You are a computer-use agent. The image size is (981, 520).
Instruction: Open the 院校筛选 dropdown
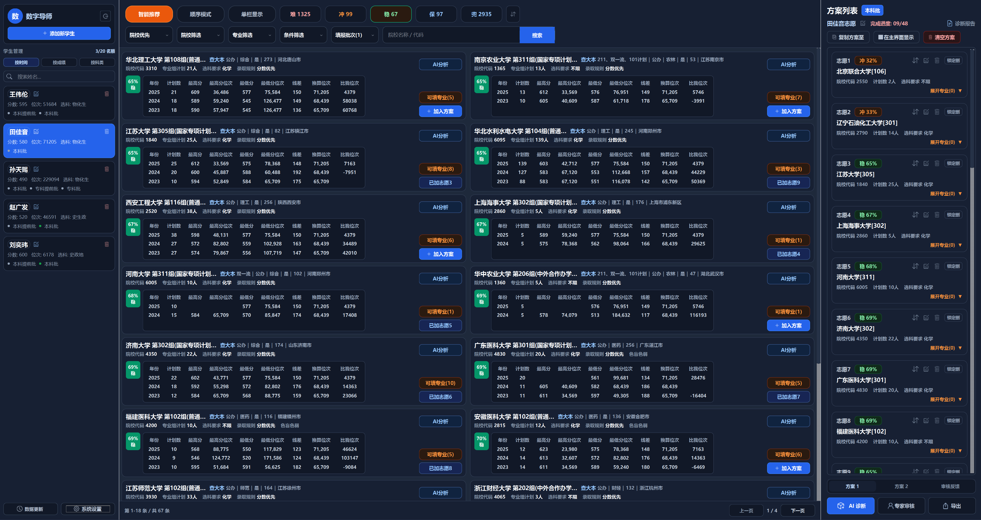200,35
